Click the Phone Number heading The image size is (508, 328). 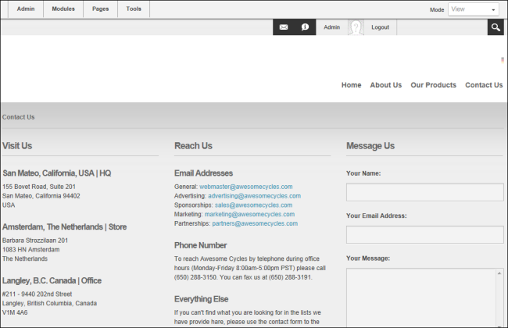tap(200, 245)
